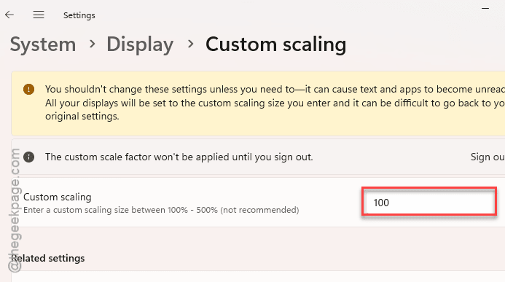505x282 pixels.
Task: Click the "custom scale factor won't be applied" message
Action: [179, 157]
